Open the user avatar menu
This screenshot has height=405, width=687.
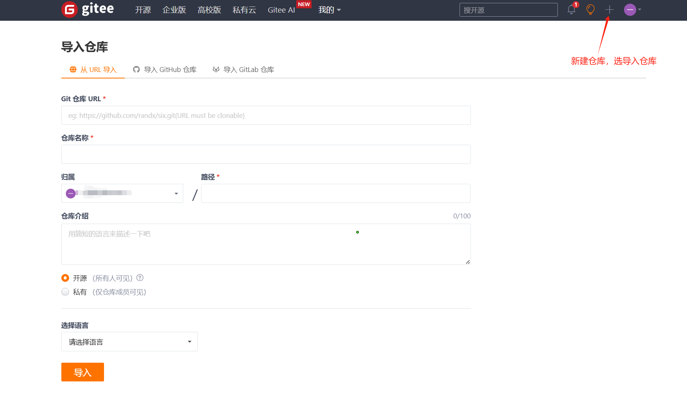(x=633, y=9)
